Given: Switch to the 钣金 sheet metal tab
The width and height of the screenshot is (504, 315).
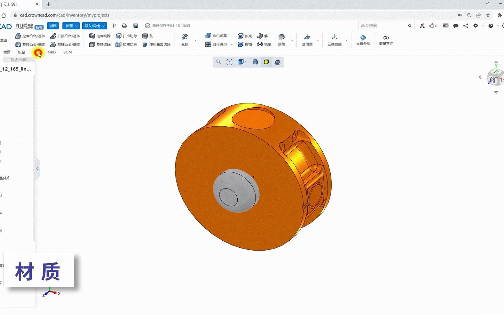Looking at the screenshot, I should (22, 52).
